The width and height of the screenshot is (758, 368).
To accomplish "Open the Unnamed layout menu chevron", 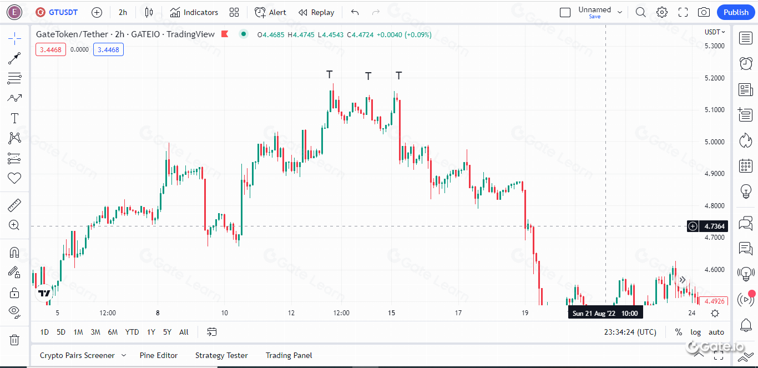I will [620, 12].
